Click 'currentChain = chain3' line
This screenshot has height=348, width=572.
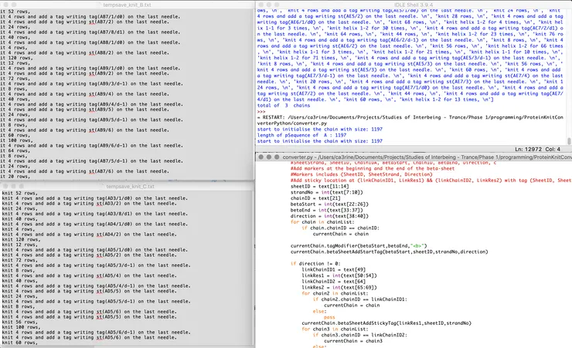coord(353,341)
